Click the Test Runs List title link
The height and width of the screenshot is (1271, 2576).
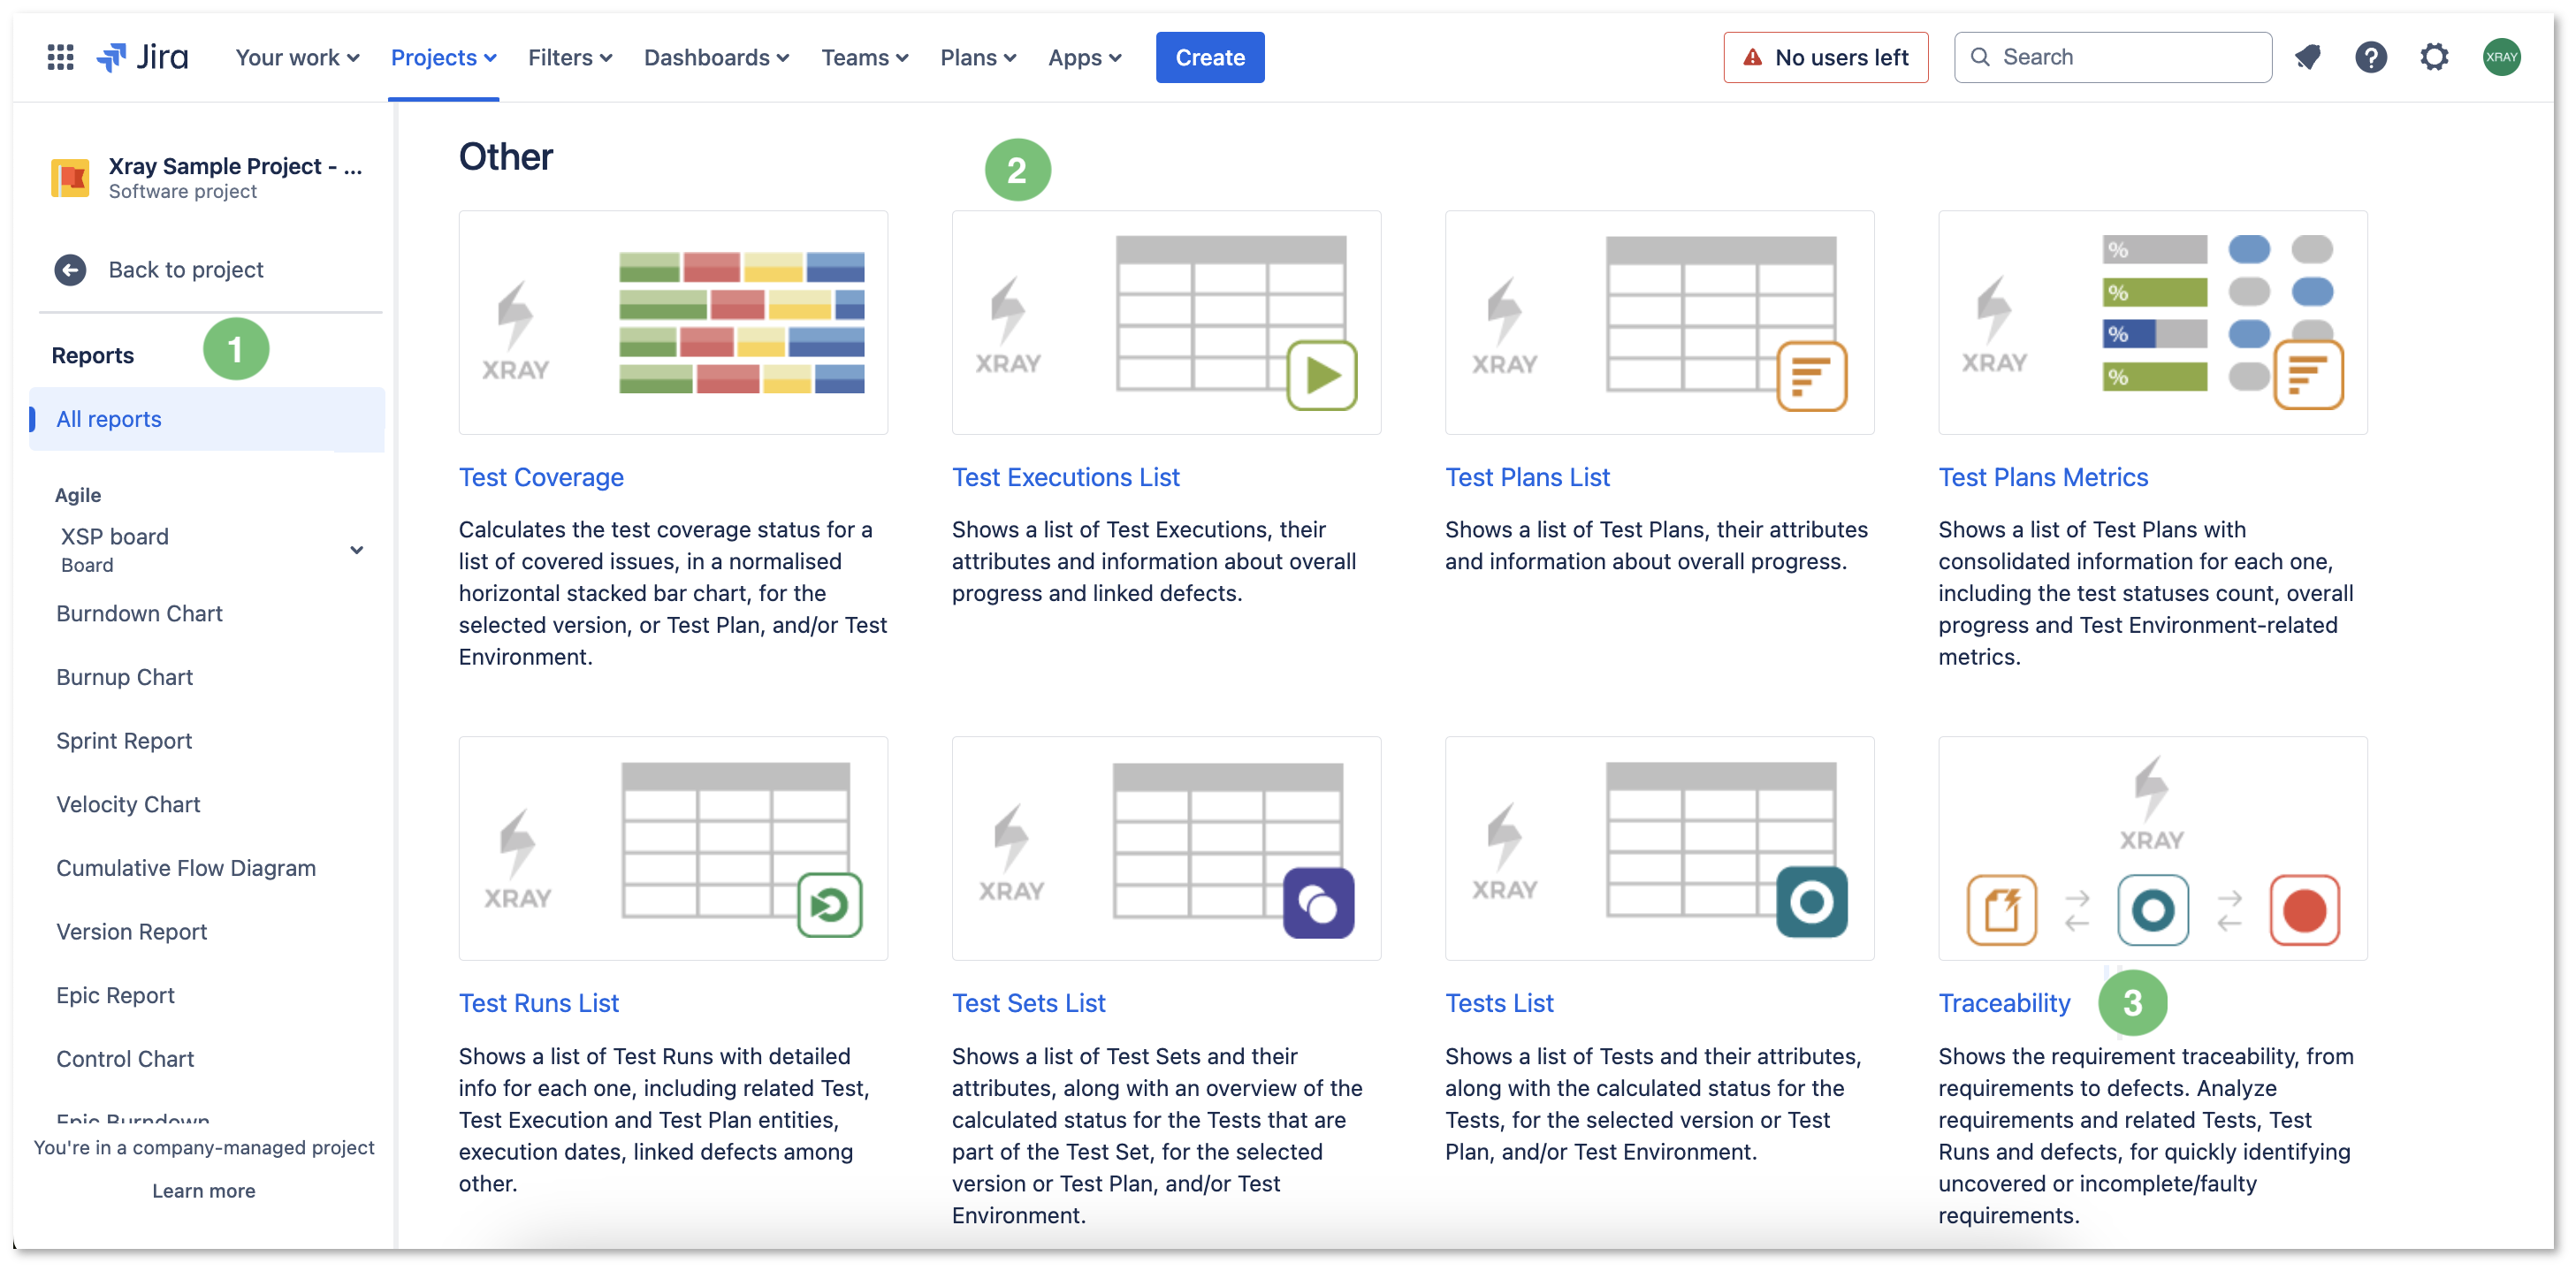pos(539,1004)
